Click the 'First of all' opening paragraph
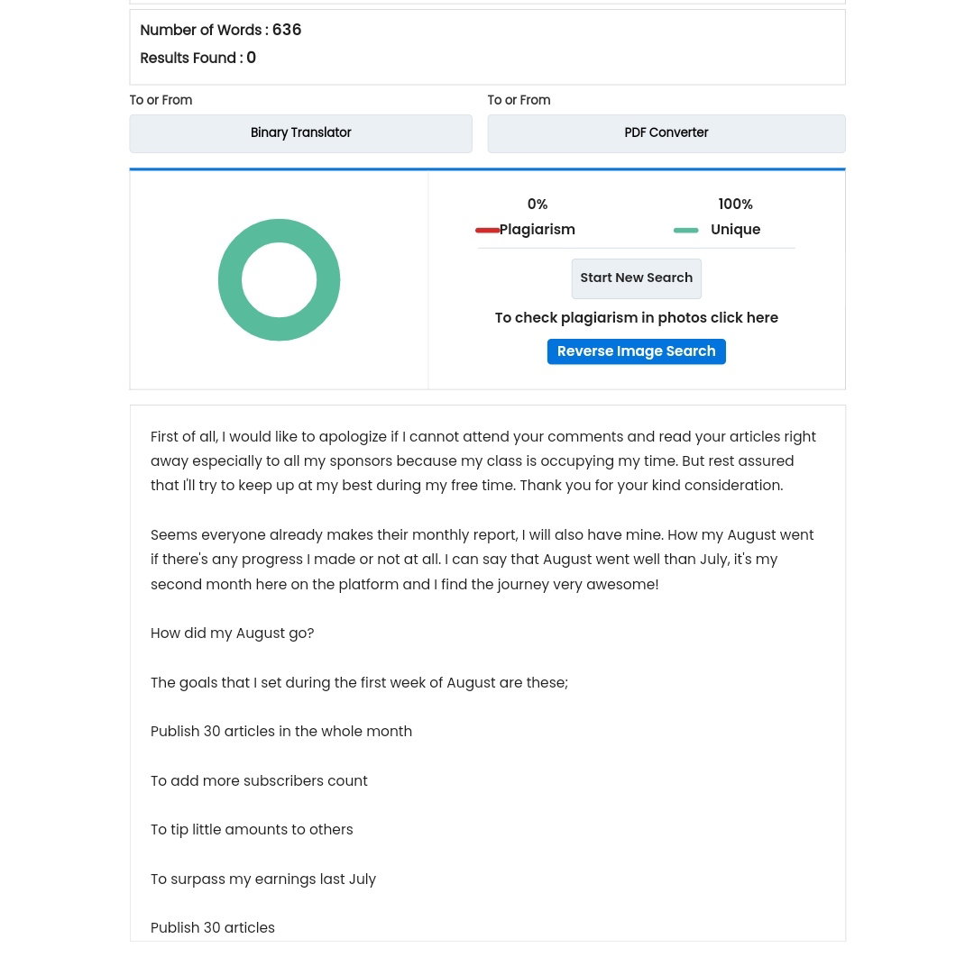The width and height of the screenshot is (974, 957). [483, 461]
